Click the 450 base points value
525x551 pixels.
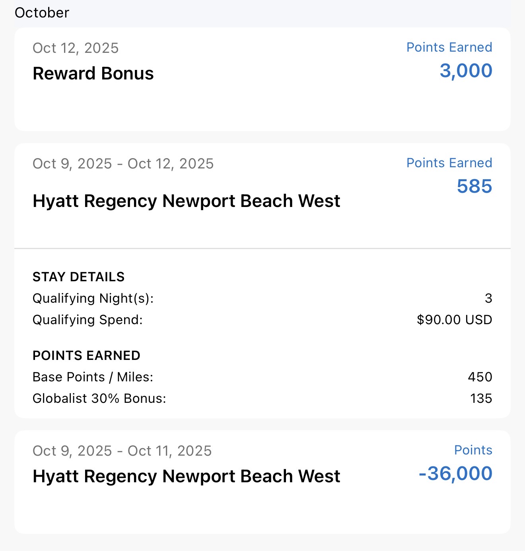480,377
